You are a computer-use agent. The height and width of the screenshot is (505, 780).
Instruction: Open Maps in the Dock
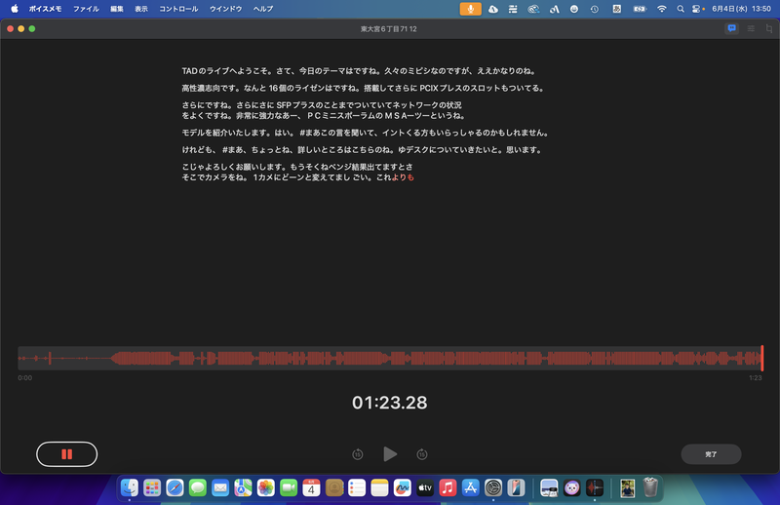tap(243, 487)
